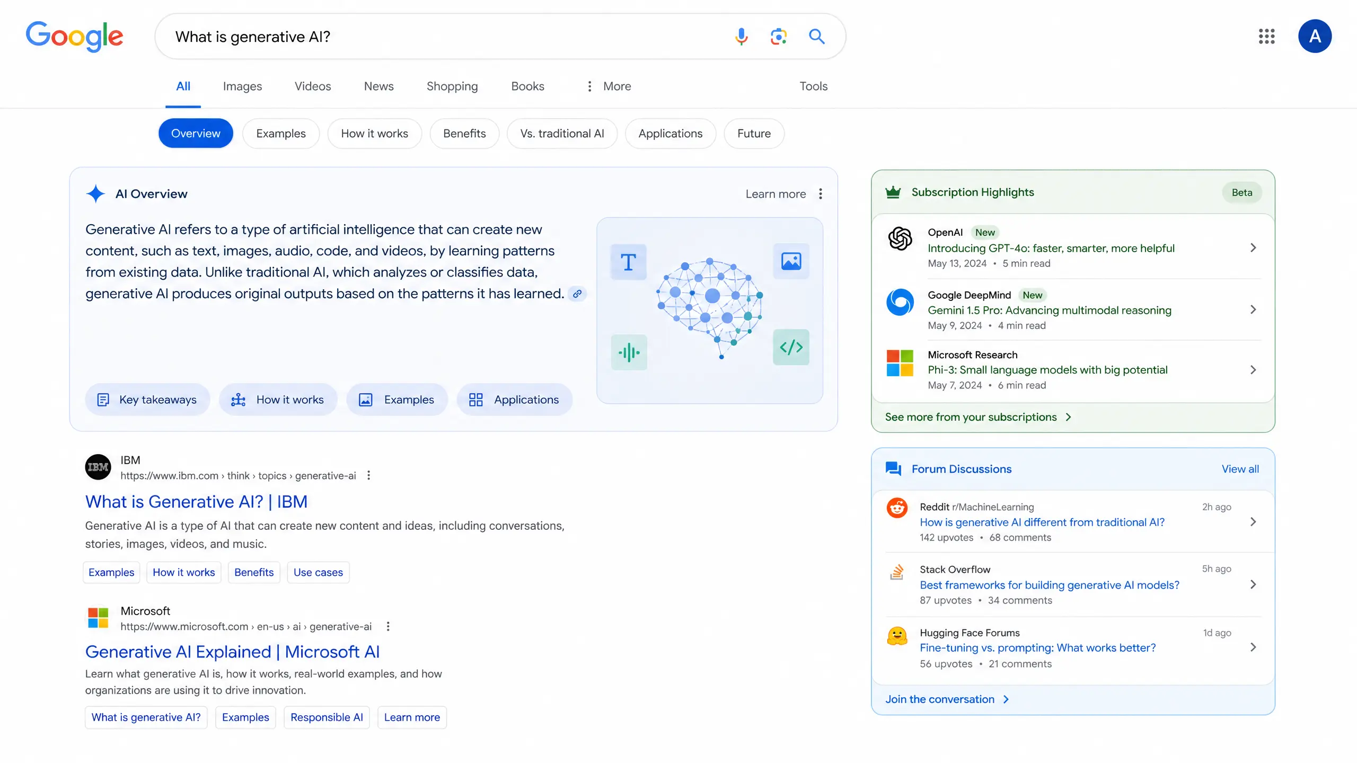The width and height of the screenshot is (1357, 763).
Task: Click the Hugging Face emoji icon
Action: pos(897,636)
